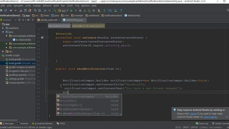229x129 pixels.
Task: Collapse the first com.example.arifahme package arrow
Action: [6, 36]
